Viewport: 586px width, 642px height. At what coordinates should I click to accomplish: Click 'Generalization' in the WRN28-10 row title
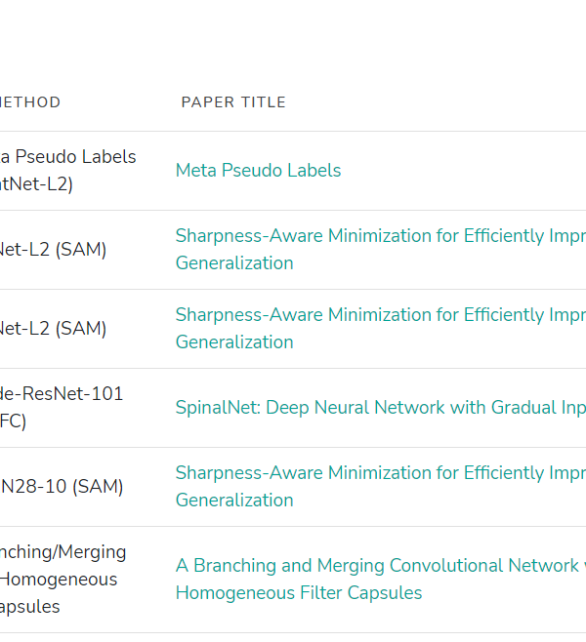click(234, 501)
